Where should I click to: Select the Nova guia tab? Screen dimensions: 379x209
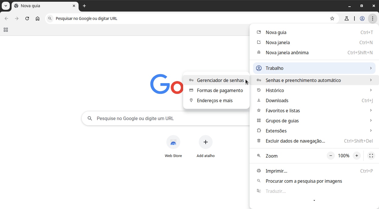click(x=45, y=6)
